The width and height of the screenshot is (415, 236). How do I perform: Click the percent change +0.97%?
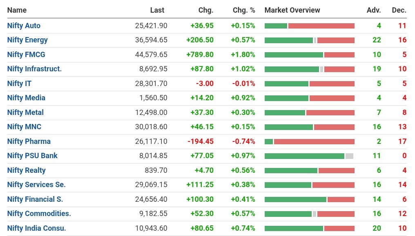click(243, 156)
